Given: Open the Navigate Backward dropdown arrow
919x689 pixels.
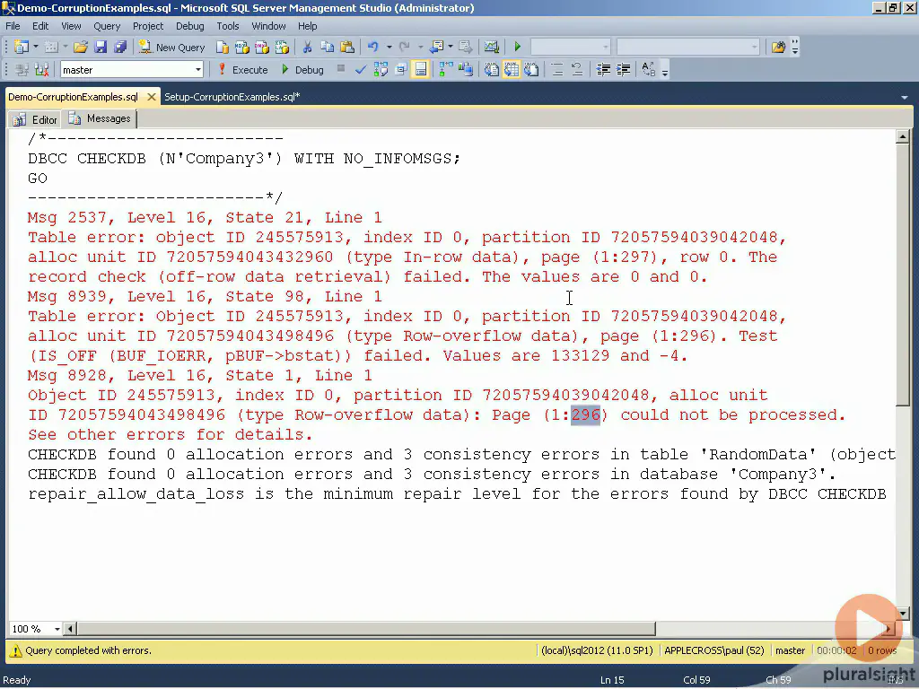Looking at the screenshot, I should click(451, 47).
